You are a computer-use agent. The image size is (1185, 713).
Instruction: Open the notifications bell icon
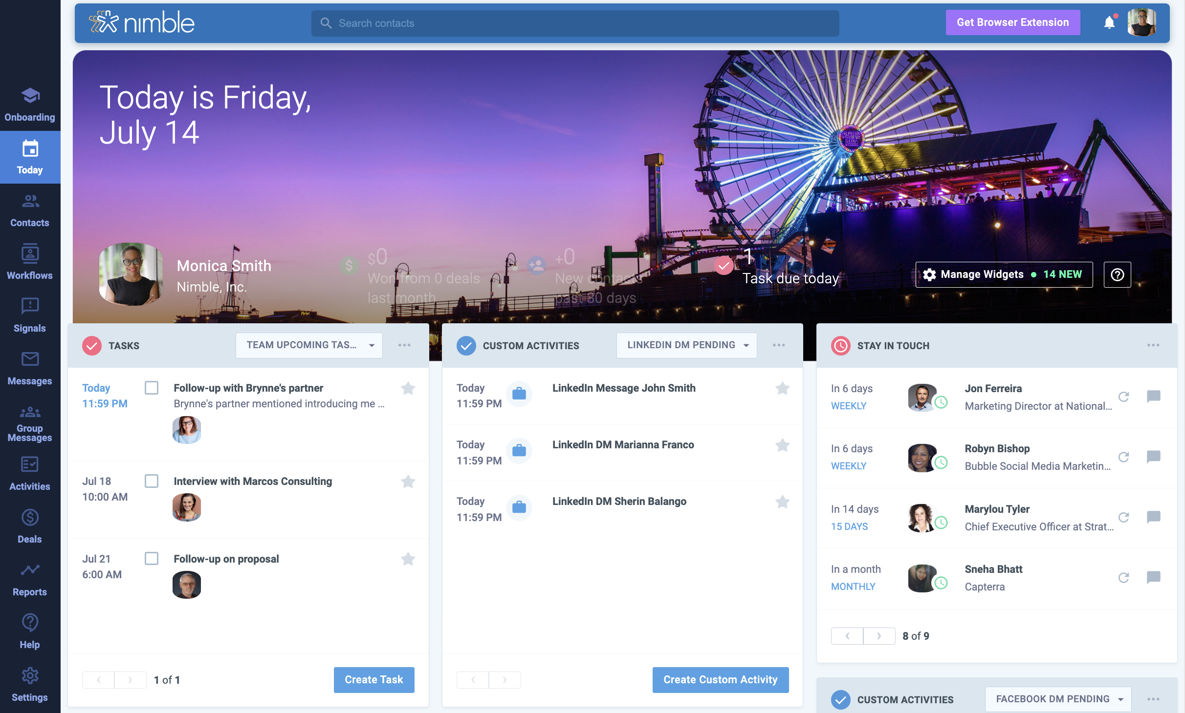point(1109,22)
